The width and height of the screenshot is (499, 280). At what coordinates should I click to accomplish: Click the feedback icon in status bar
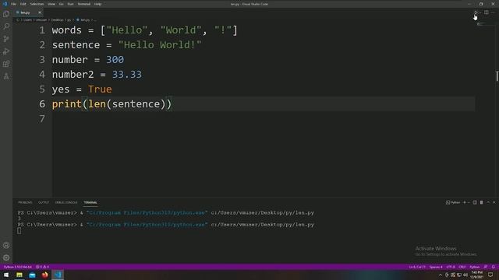click(x=486, y=267)
